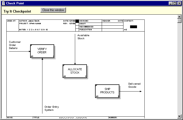Select the SHIP PRODUCTS activity box
183x120 pixels.
click(x=107, y=91)
